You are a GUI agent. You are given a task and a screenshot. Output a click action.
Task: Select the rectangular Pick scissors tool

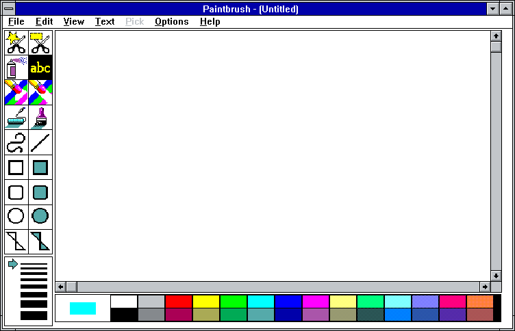(x=40, y=42)
